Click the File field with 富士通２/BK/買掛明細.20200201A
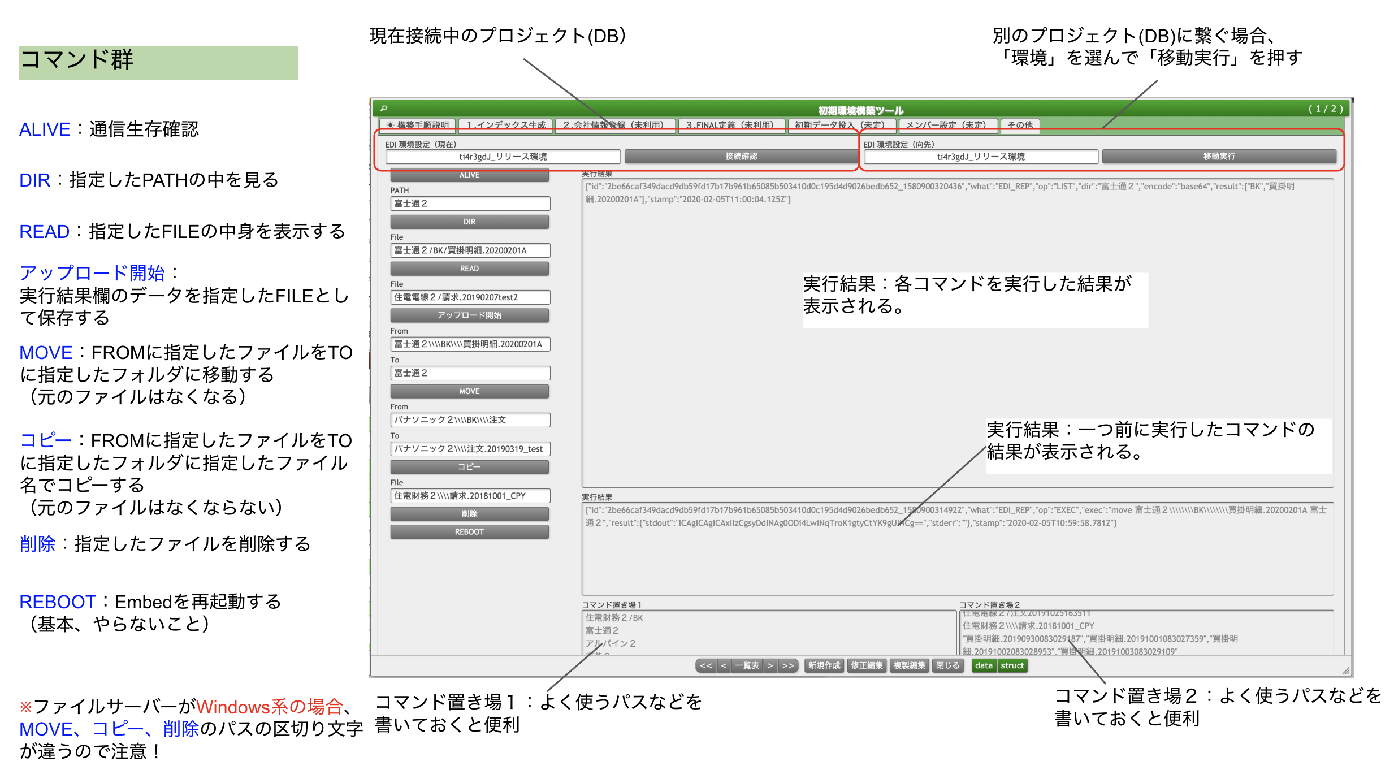This screenshot has height=770, width=1394. (x=470, y=250)
